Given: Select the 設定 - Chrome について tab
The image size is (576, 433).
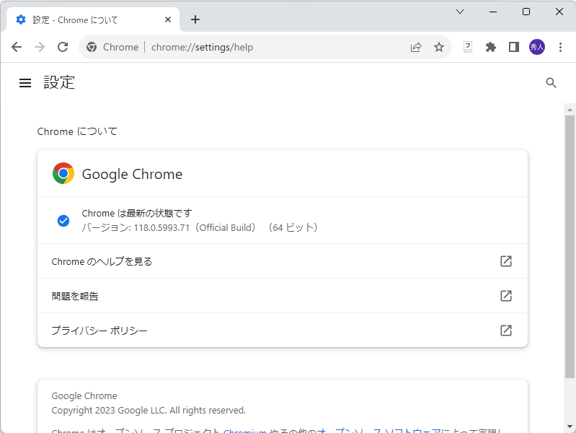Looking at the screenshot, I should click(93, 19).
